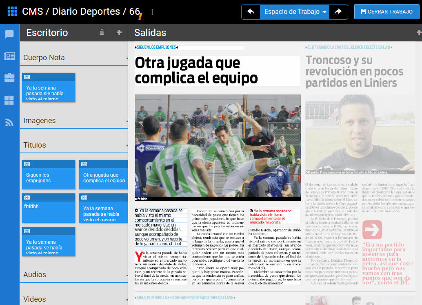Select 'Otra jugada que complica el equipo' card
Viewport: 422px width, 305px height.
coord(104,175)
